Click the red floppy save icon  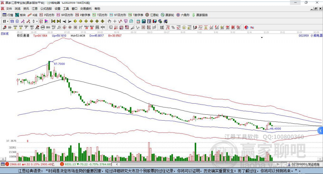[155, 21]
